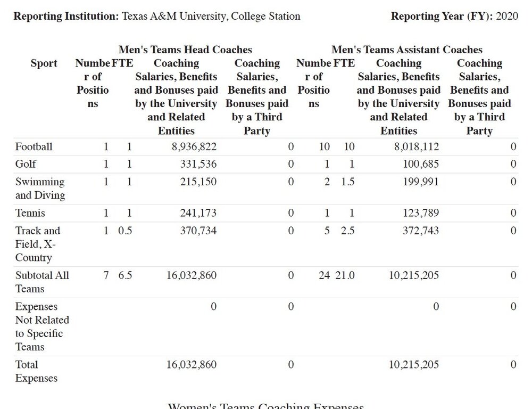
Task: Select the Subtotal All Teams row label
Action: tap(42, 282)
